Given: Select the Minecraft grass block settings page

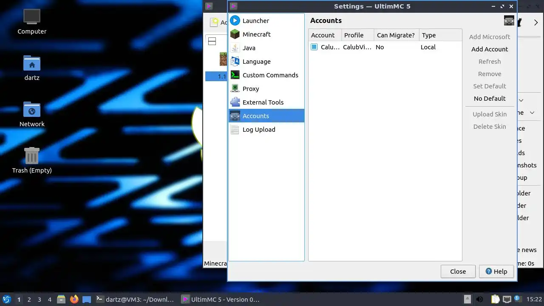Looking at the screenshot, I should click(x=266, y=34).
